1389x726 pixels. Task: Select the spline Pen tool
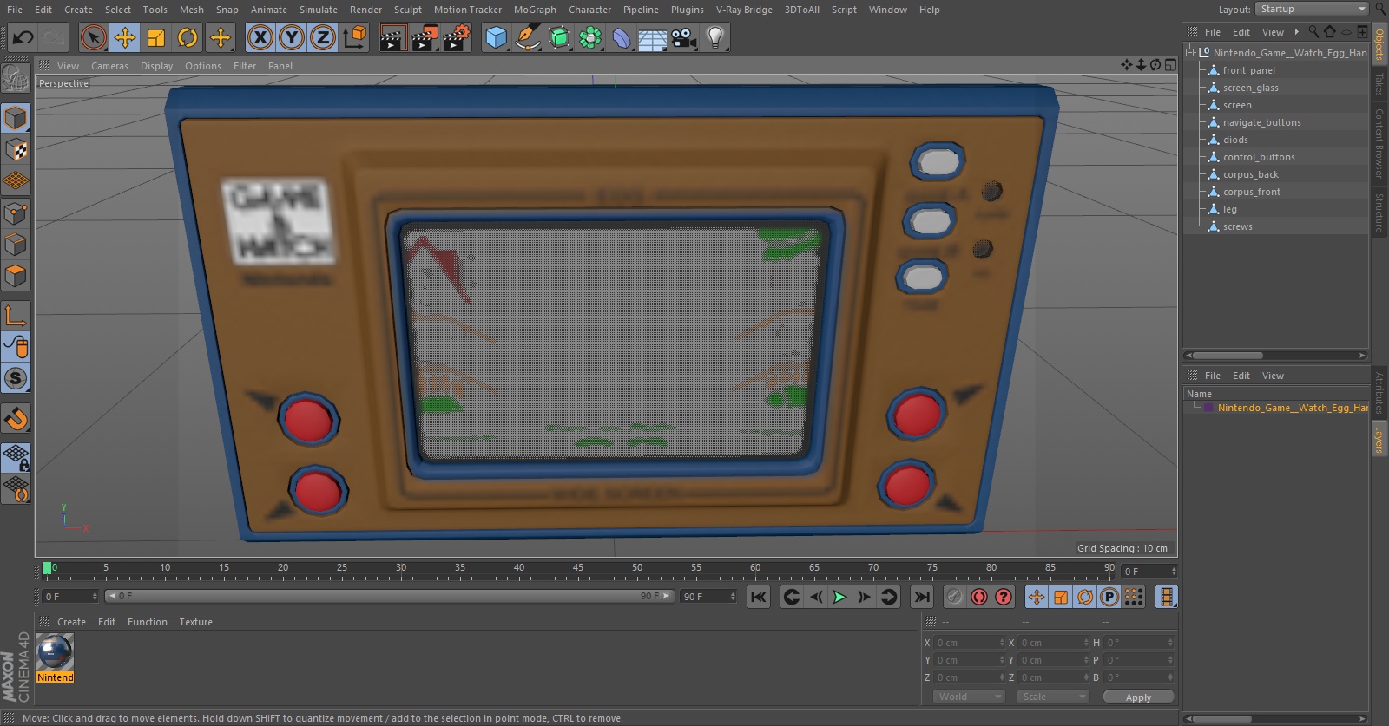[x=527, y=37]
